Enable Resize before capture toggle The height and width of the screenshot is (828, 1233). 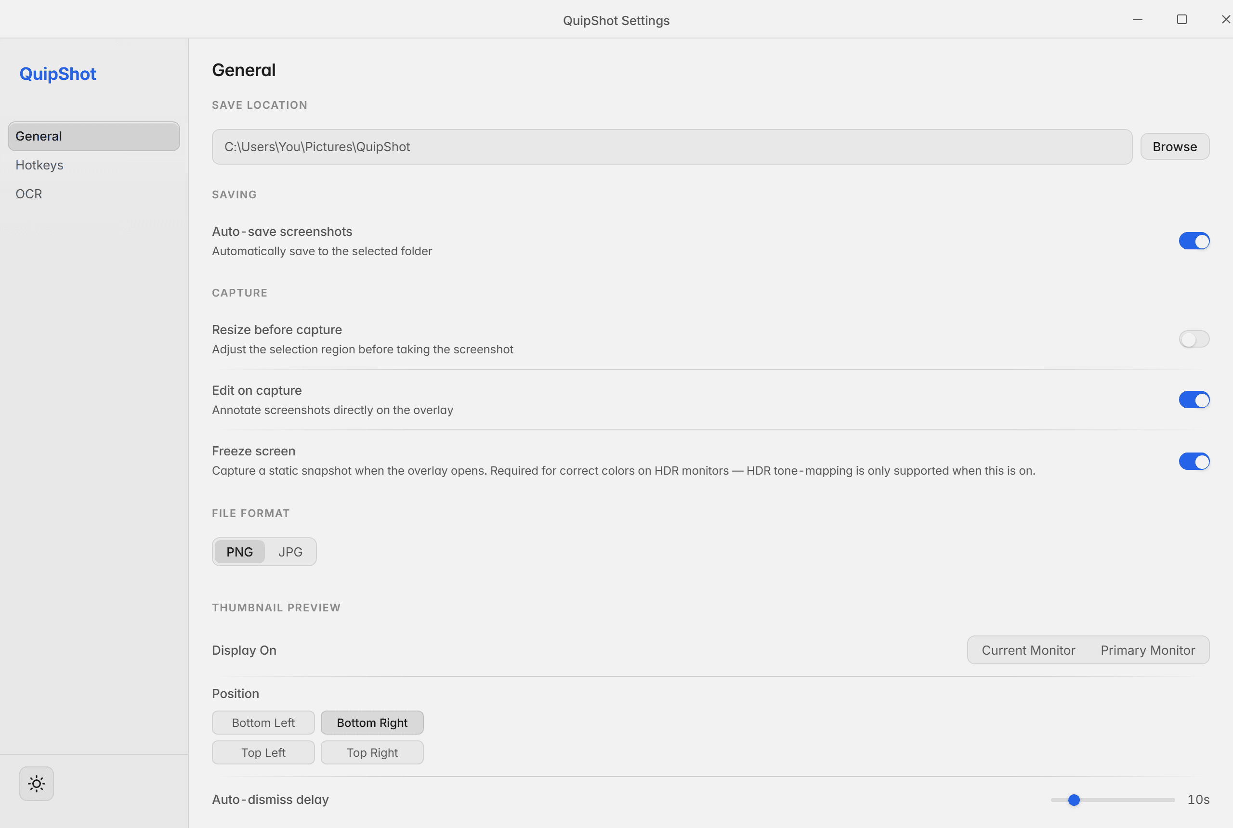point(1194,339)
